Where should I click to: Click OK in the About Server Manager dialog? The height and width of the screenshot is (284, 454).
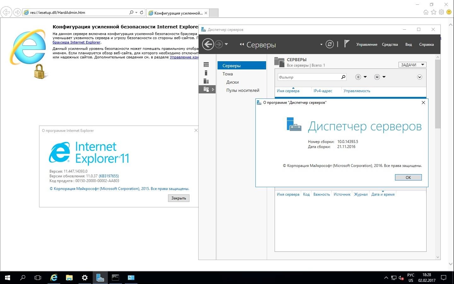[408, 177]
